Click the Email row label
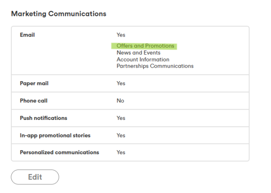Viewport: 271px width, 193px height. tap(28, 35)
